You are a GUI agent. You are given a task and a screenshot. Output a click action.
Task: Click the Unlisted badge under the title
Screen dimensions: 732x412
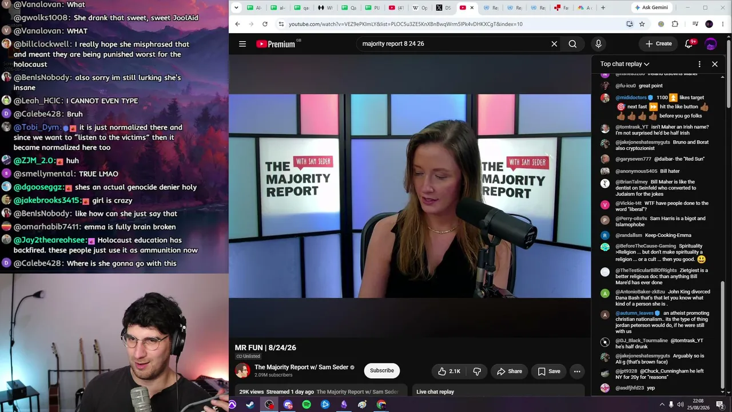click(x=248, y=356)
